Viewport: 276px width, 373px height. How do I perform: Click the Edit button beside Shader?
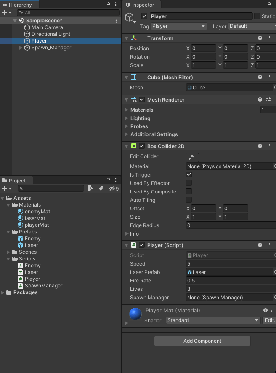[269, 320]
